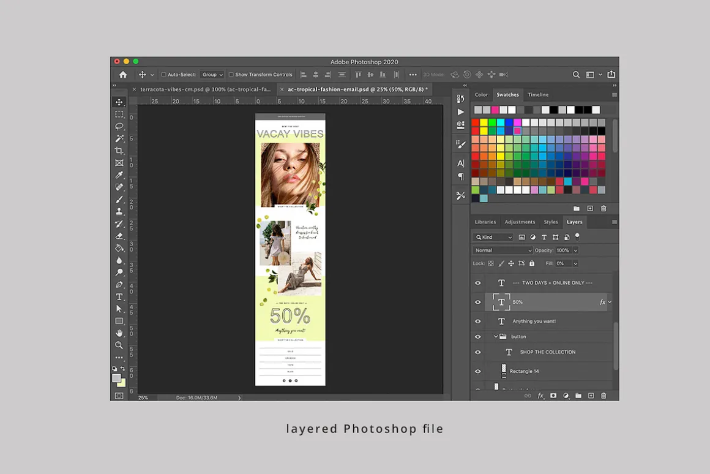
Task: Hide the SHOP THE COLLECTION layer
Action: (477, 352)
